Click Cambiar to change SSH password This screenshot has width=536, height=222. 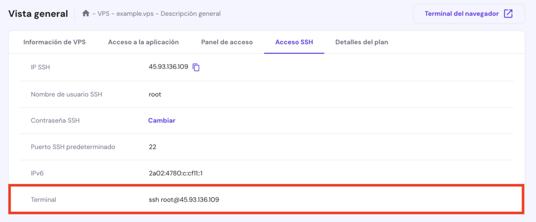click(x=162, y=120)
